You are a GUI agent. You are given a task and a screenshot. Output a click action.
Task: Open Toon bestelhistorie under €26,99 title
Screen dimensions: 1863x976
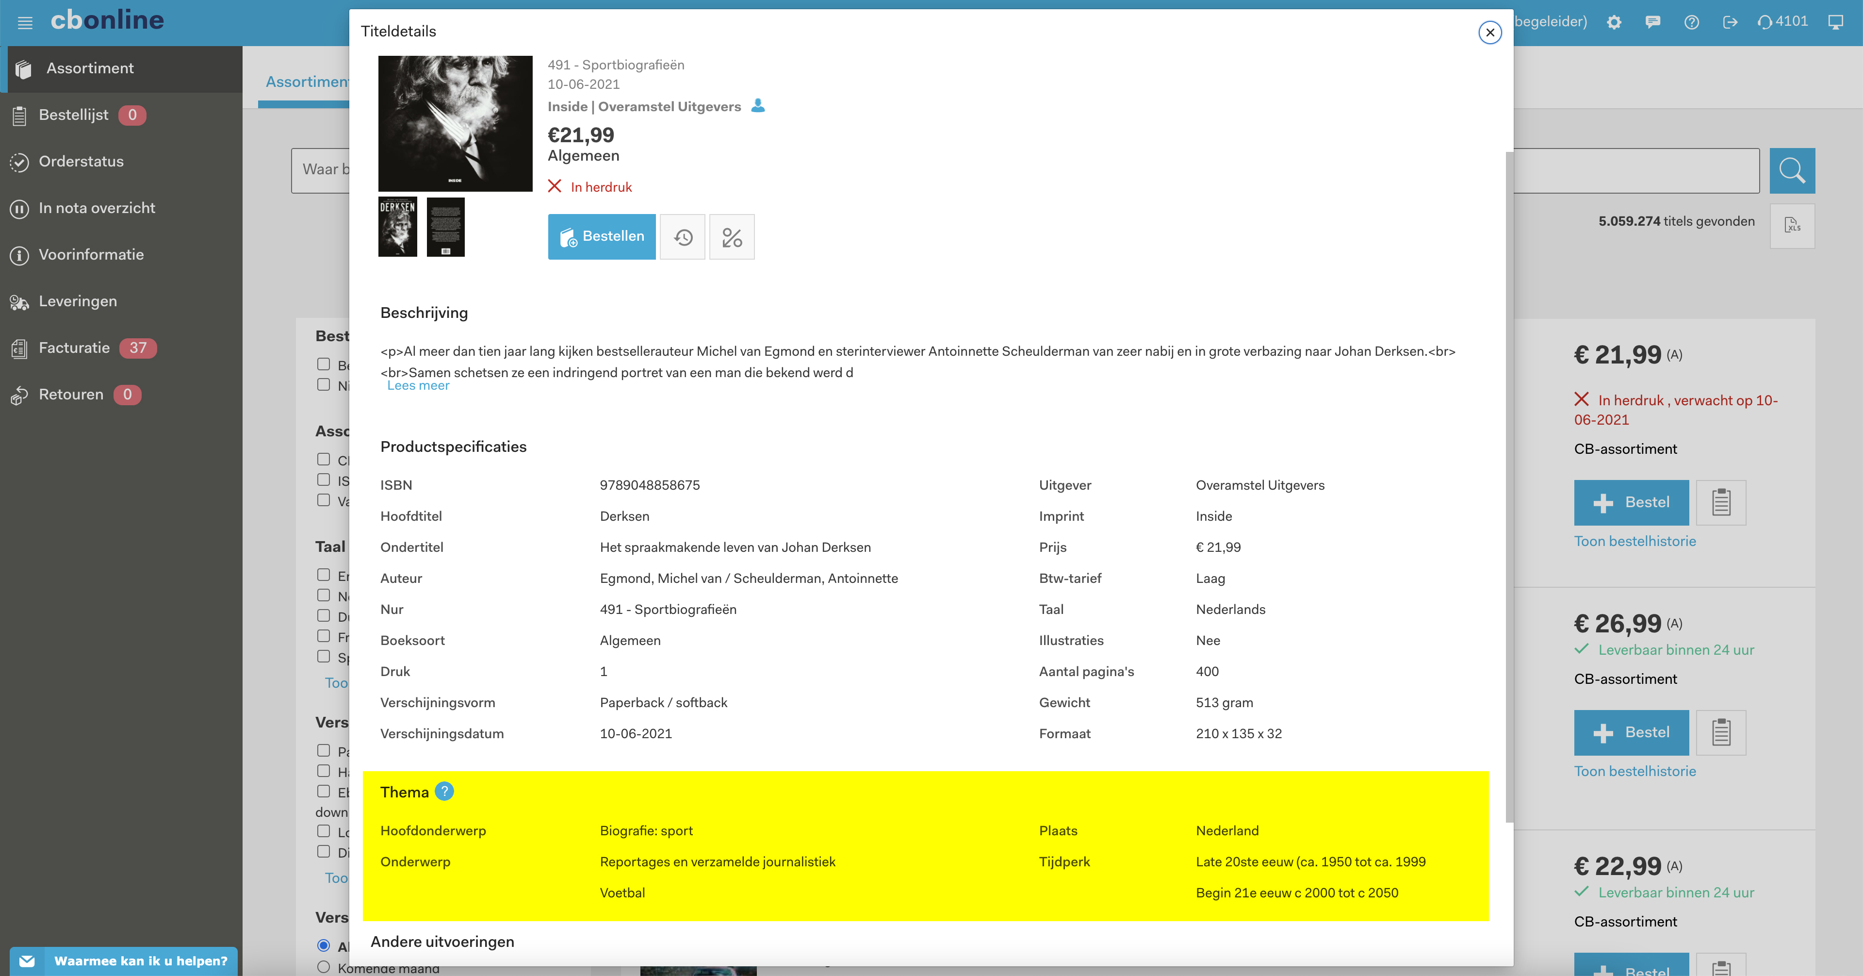[x=1635, y=771]
